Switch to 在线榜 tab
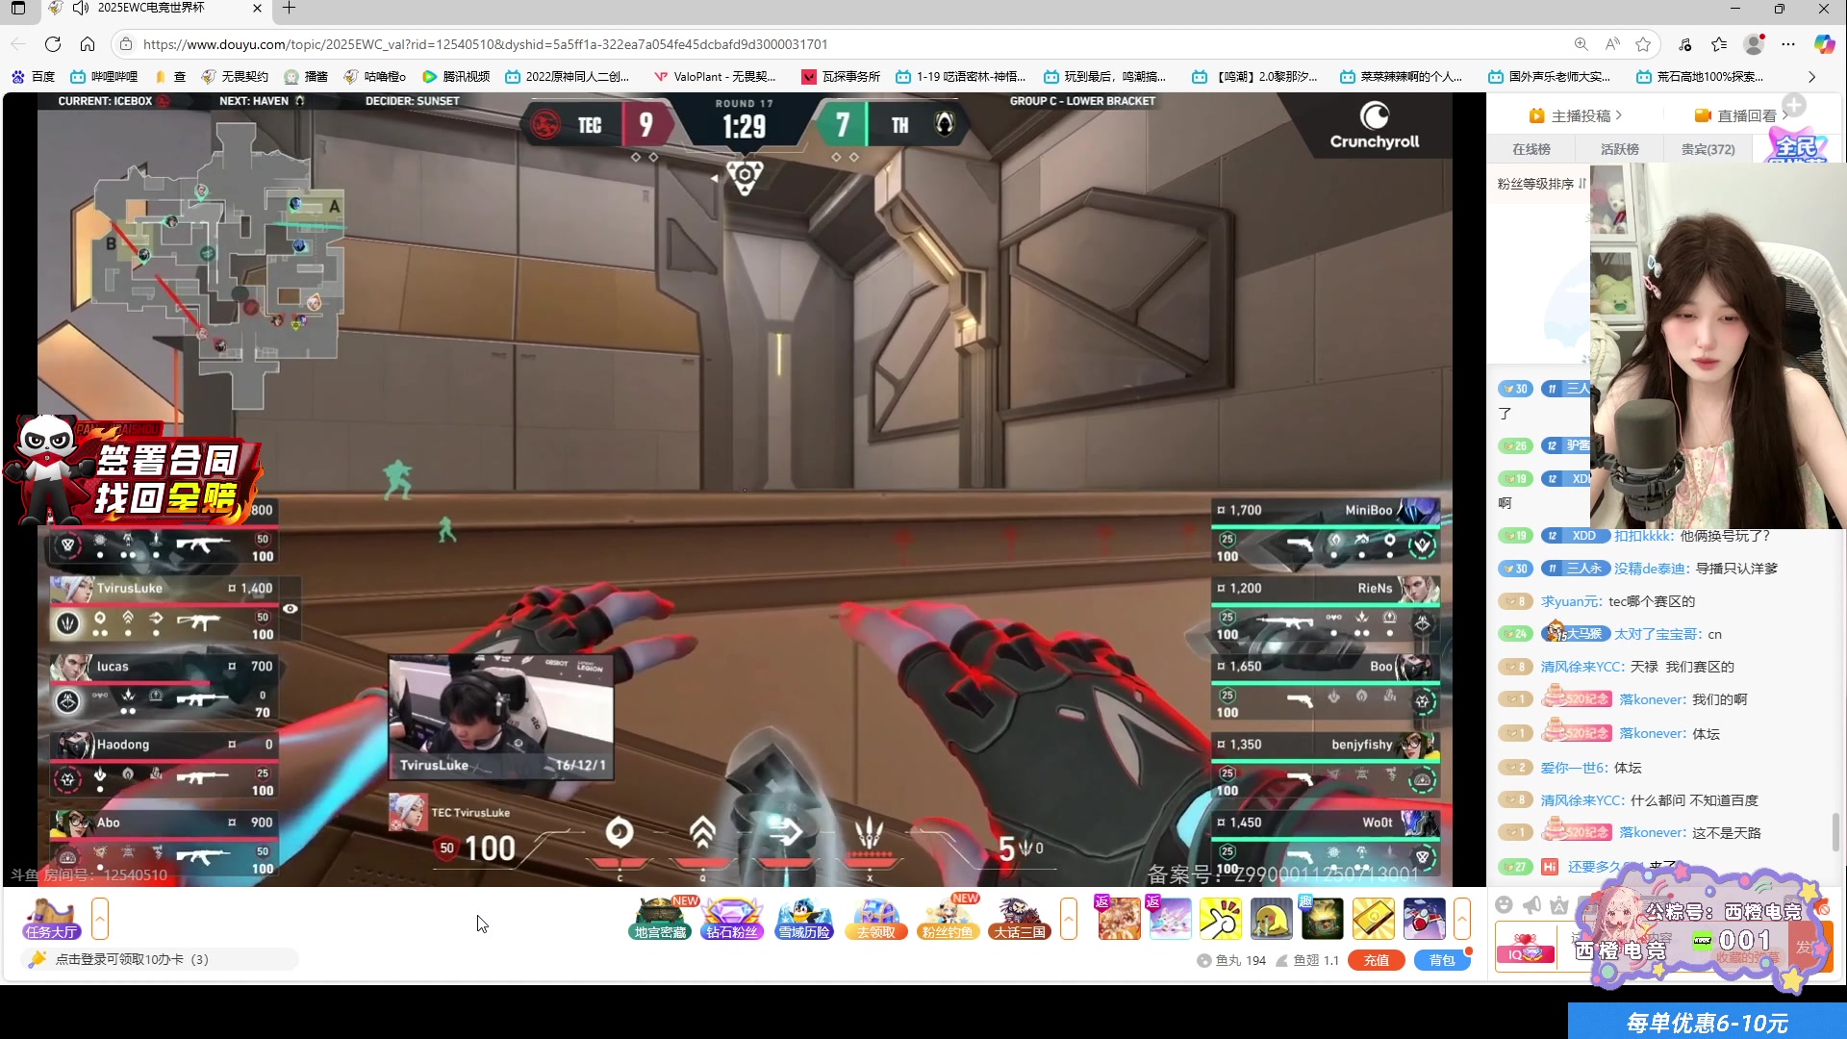Screen dimensions: 1847x1039 [x=1531, y=149]
